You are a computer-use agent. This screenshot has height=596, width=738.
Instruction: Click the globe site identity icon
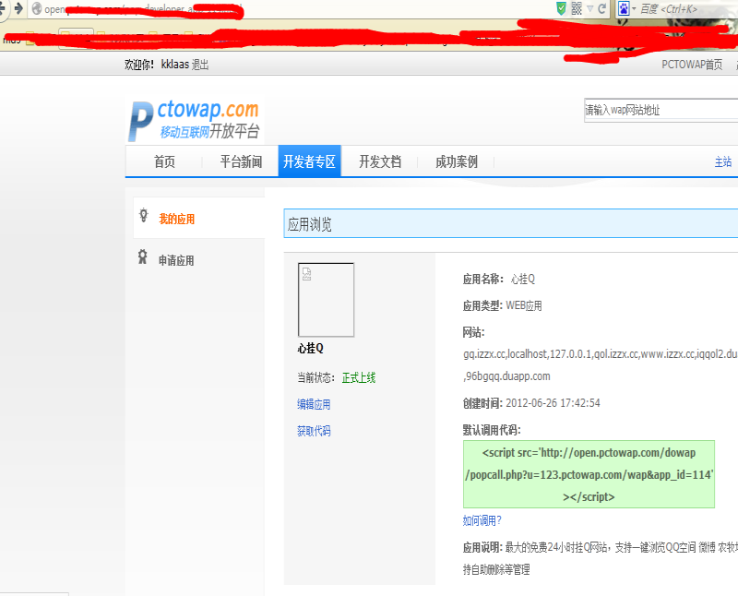click(x=37, y=8)
